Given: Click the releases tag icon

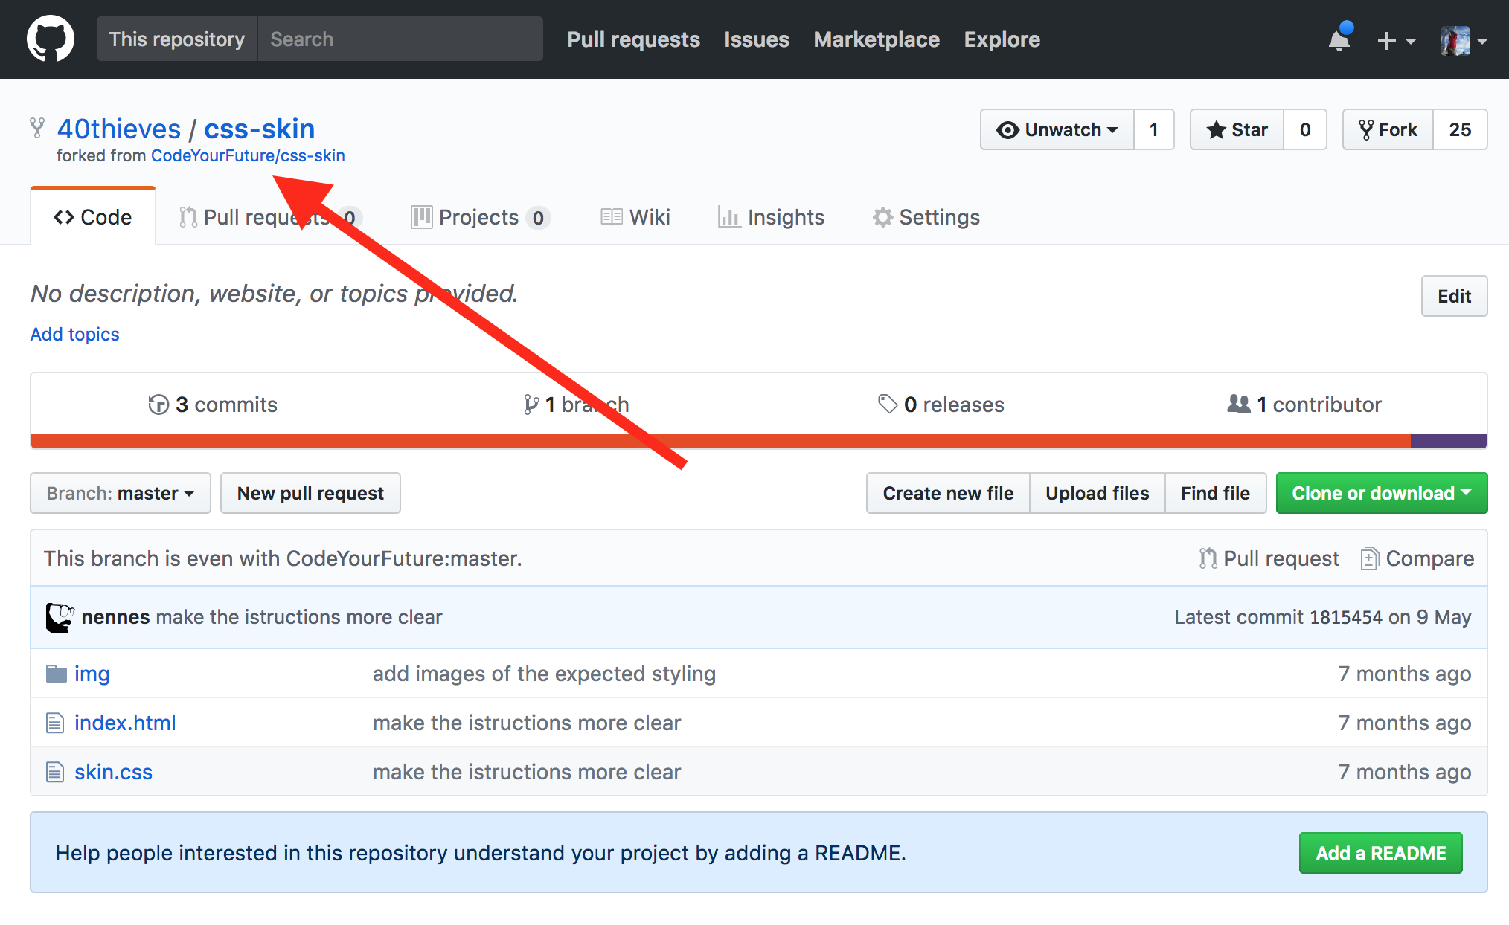Looking at the screenshot, I should pos(887,404).
